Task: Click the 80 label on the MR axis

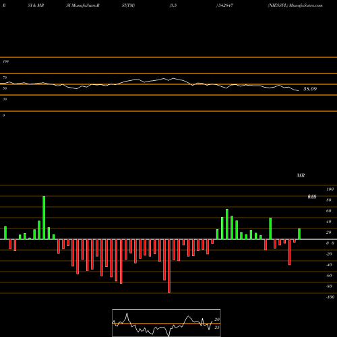Action: click(x=329, y=200)
